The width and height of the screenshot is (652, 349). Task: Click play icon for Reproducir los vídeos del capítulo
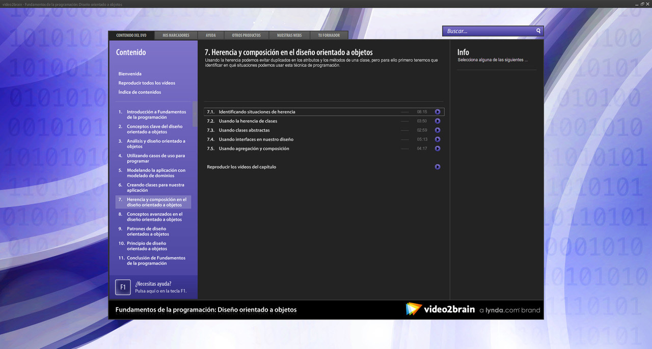click(438, 167)
